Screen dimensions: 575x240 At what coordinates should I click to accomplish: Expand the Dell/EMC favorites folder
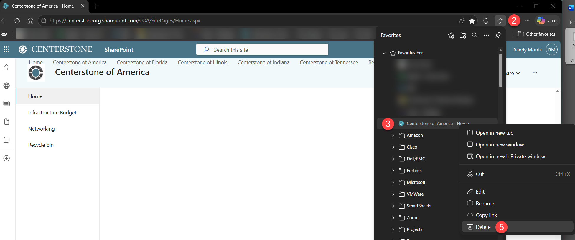pos(393,159)
